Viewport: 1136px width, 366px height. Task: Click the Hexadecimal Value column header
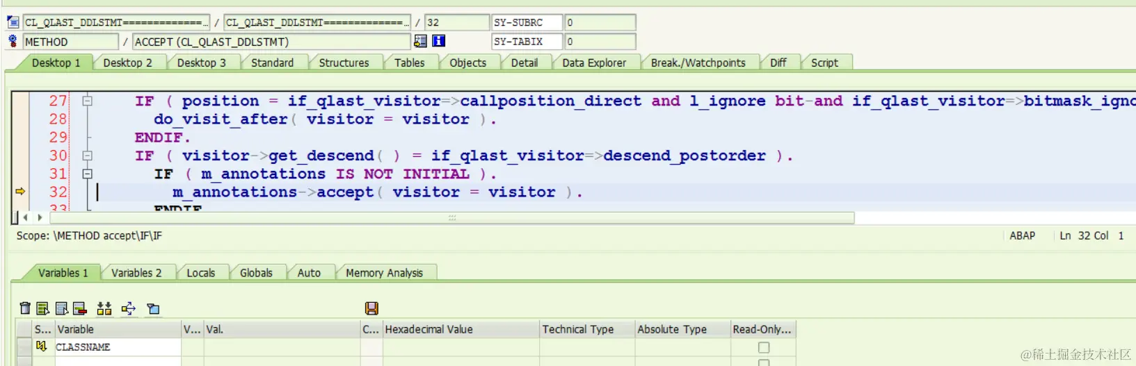tap(461, 329)
